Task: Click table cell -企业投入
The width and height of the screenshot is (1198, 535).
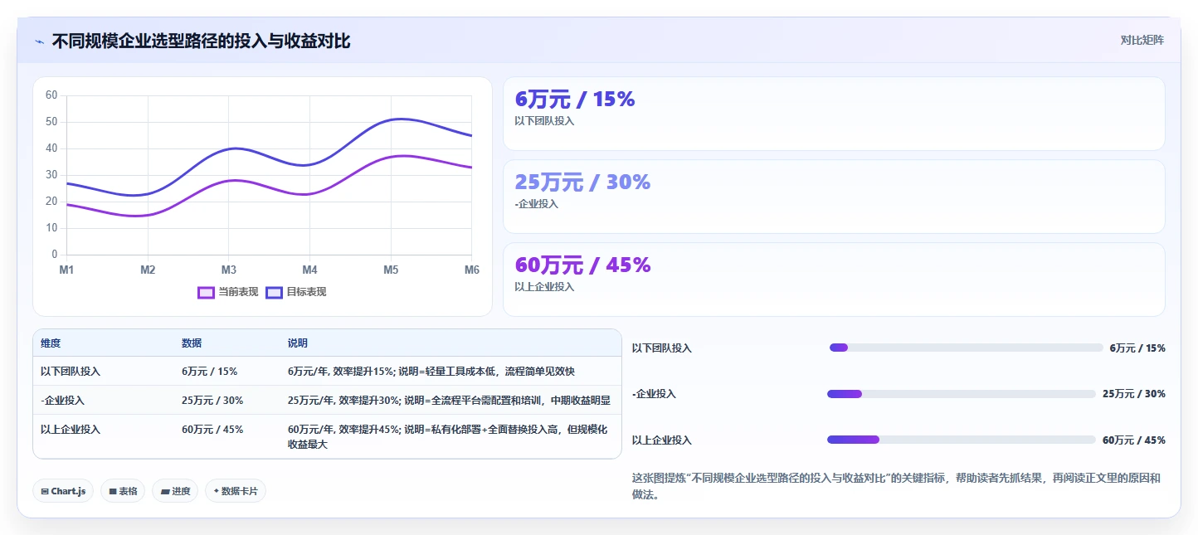Action: click(62, 401)
